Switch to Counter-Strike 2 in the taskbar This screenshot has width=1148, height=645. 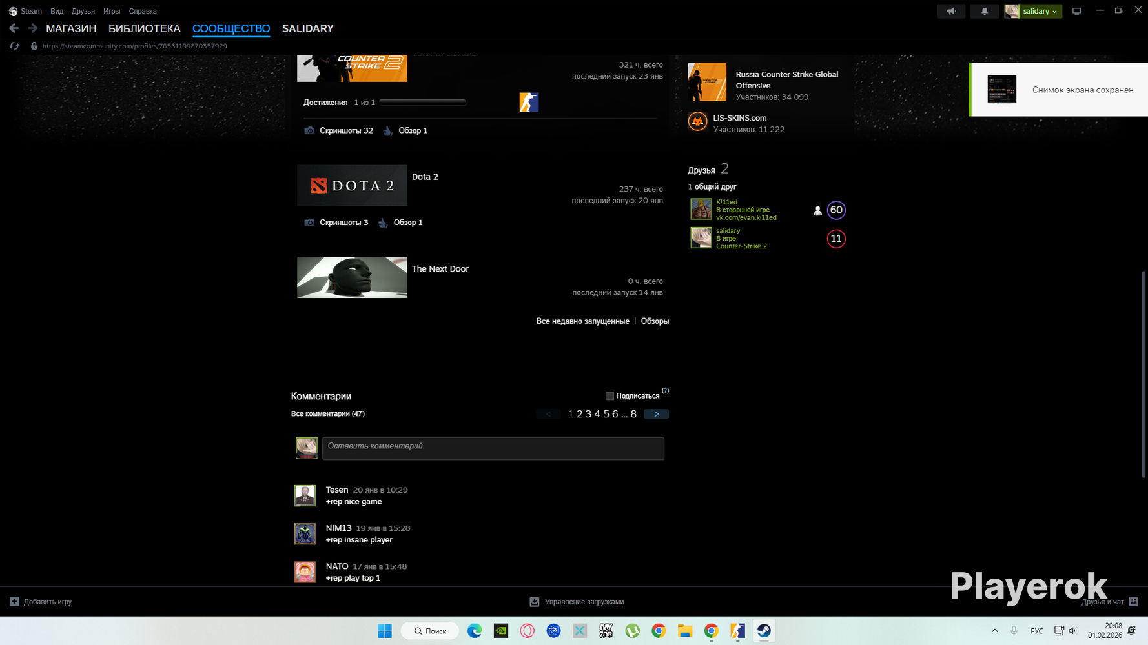[x=737, y=631]
